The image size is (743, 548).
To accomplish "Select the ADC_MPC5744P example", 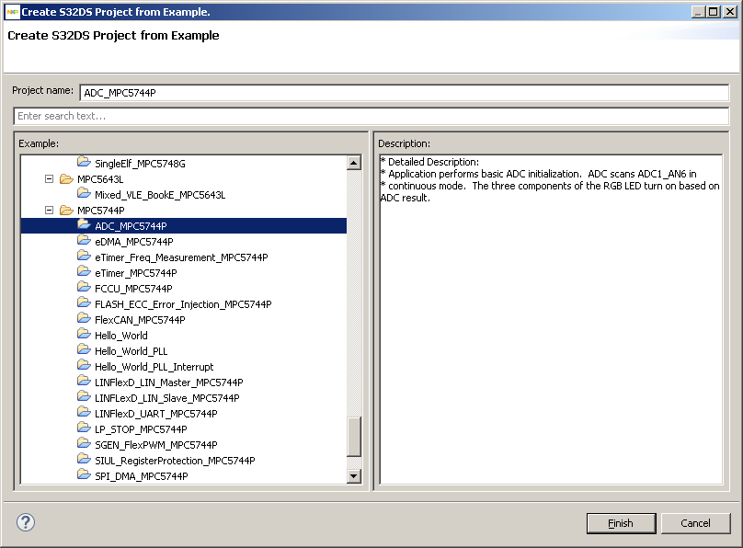I will (131, 226).
